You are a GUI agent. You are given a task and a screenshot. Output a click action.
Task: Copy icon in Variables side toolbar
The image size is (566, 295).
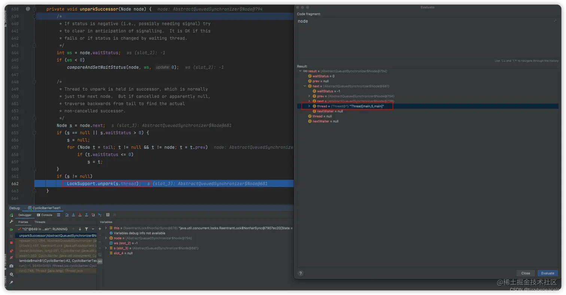(x=100, y=255)
